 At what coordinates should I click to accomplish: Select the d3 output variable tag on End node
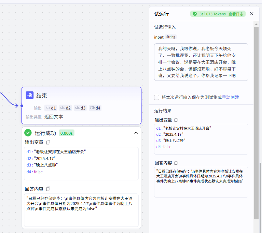coord(80,108)
